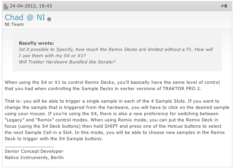The width and height of the screenshot is (234, 168).
Task: Click the quoted question about Serato
Action: pos(67,62)
